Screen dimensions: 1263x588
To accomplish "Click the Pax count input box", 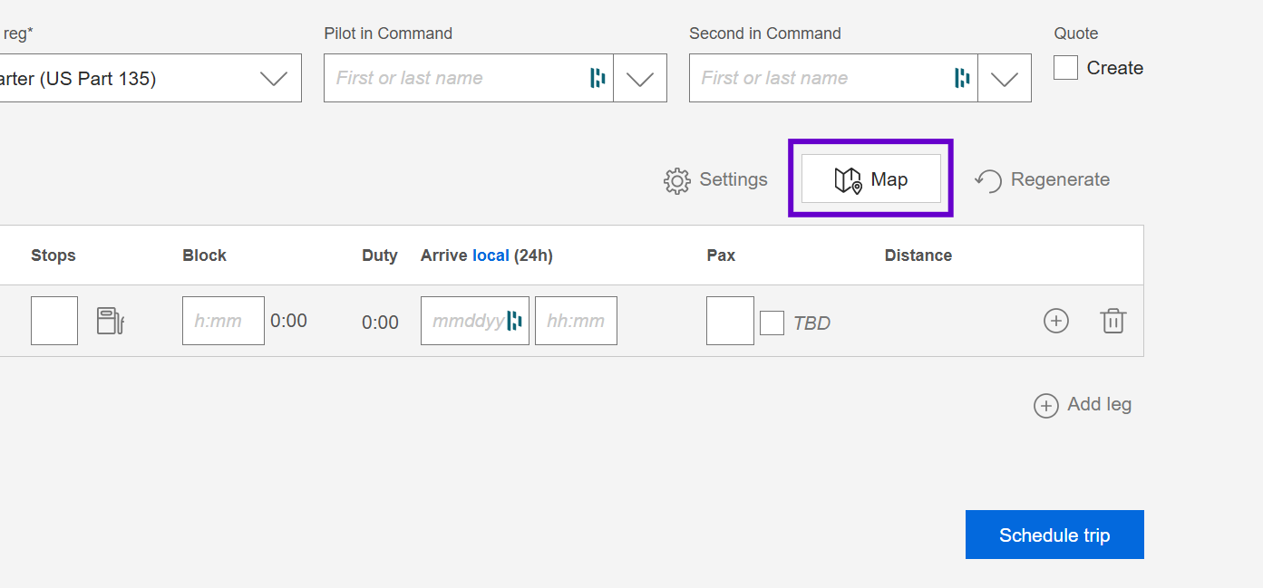I will [x=730, y=321].
